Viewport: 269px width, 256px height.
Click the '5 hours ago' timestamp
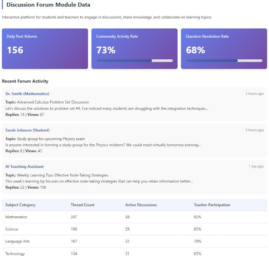(254, 130)
